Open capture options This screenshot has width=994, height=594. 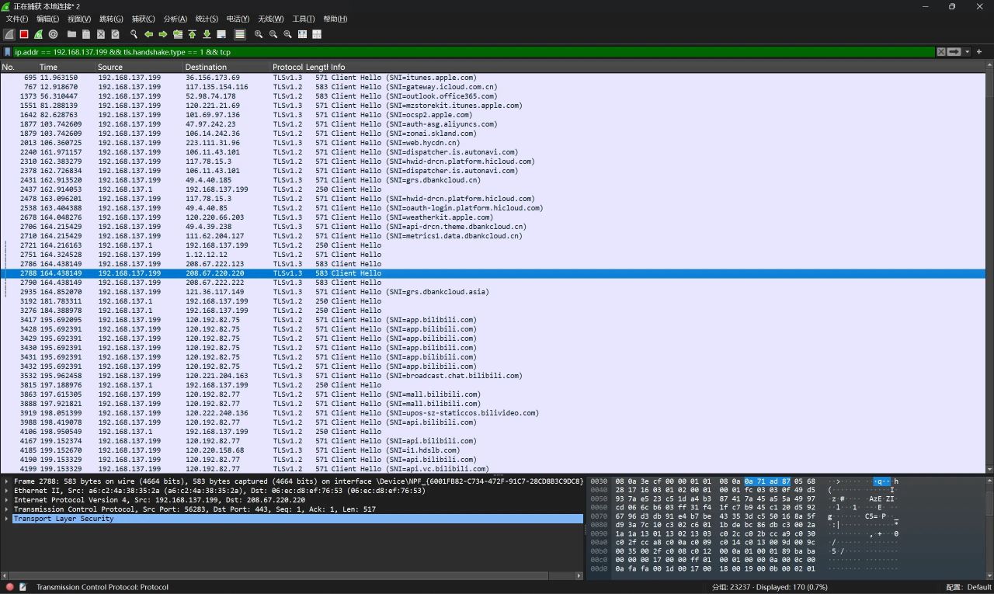point(53,34)
